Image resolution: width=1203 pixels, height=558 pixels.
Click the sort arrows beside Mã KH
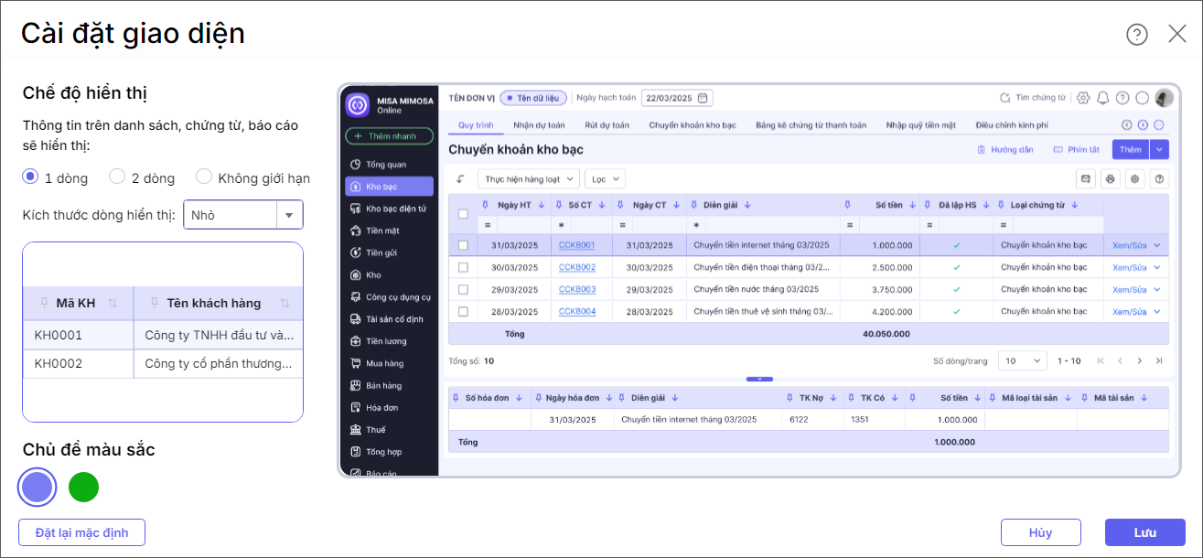coord(113,303)
